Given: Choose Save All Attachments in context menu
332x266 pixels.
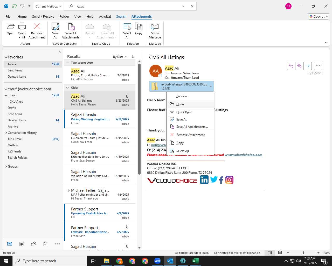Looking at the screenshot, I should 190,127.
